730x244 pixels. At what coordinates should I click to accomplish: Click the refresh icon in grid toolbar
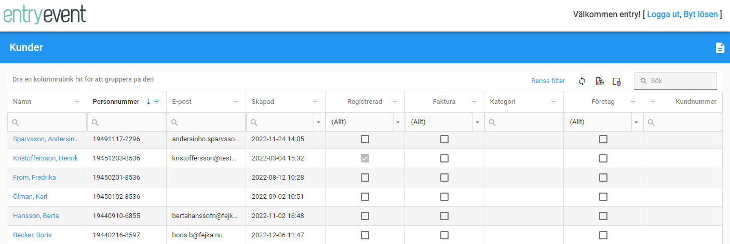582,81
